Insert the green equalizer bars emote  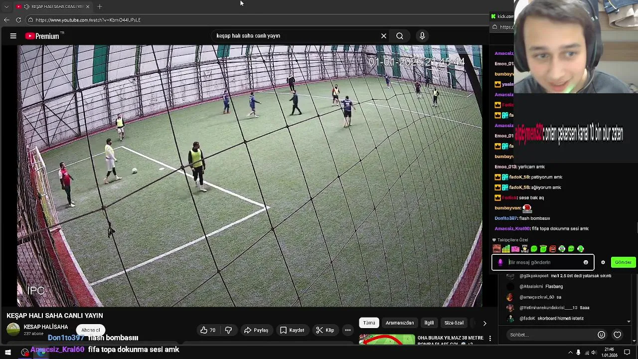pyautogui.click(x=506, y=249)
